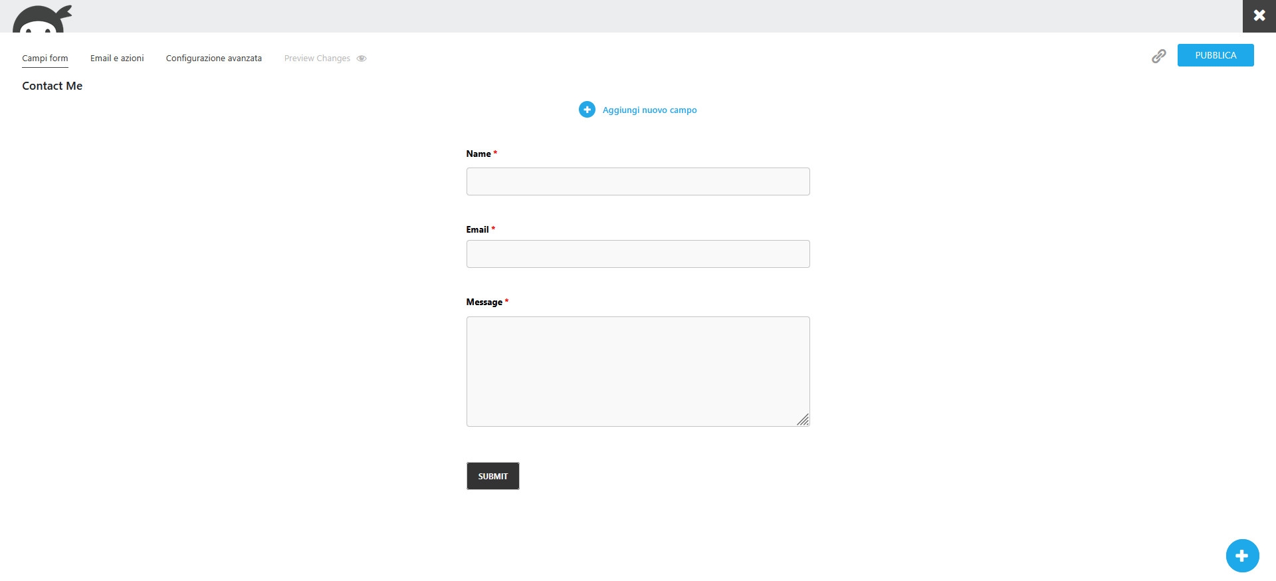
Task: Click the Ninja Forms logo icon
Action: click(42, 19)
